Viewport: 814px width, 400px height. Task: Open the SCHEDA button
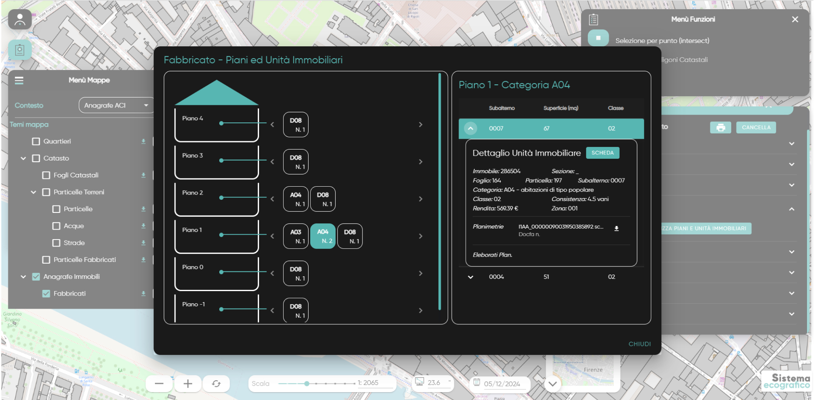click(603, 153)
